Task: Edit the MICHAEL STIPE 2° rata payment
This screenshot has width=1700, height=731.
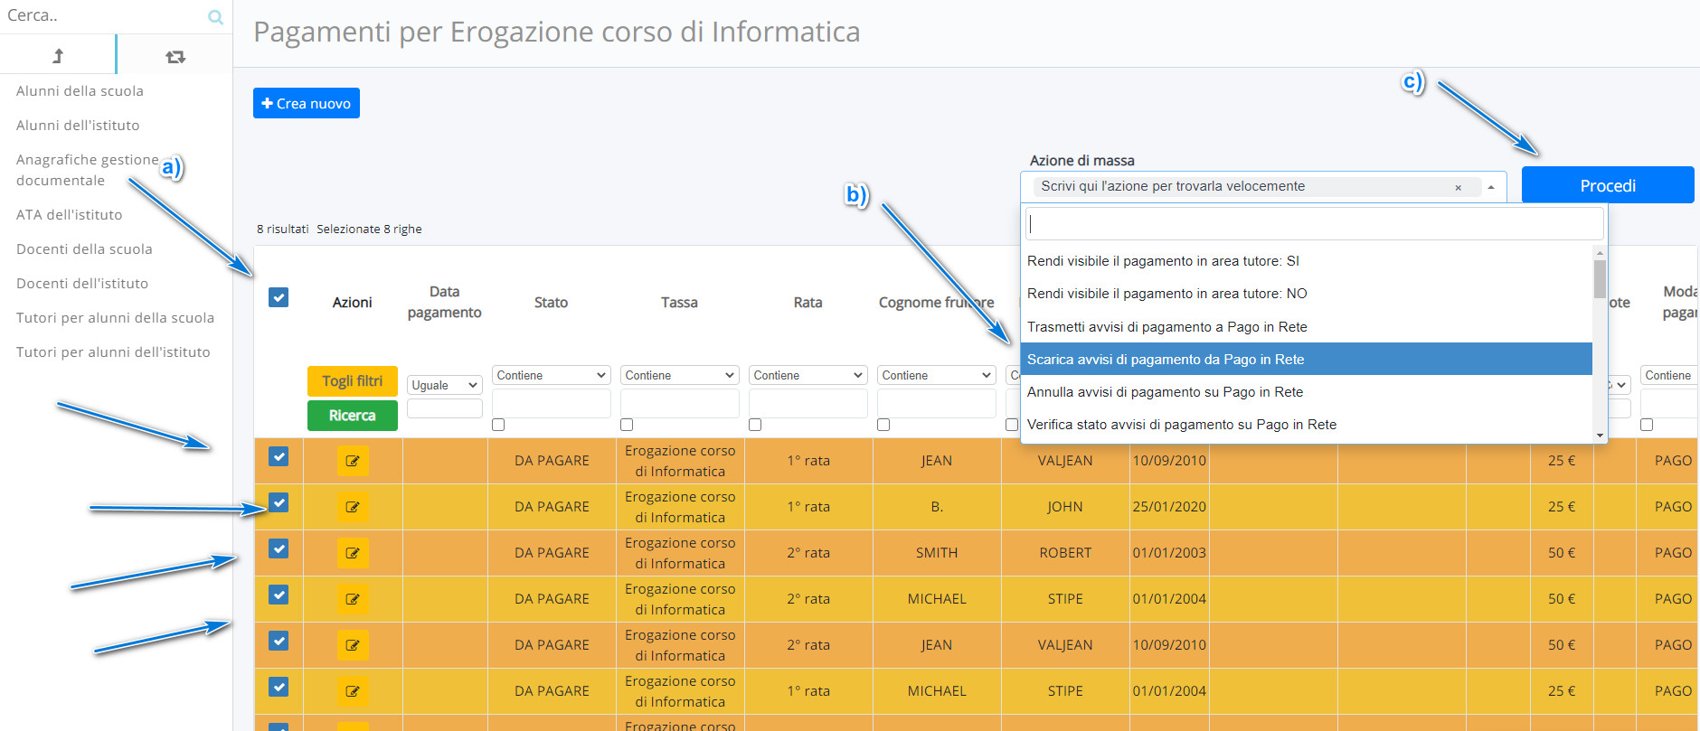Action: 353,599
